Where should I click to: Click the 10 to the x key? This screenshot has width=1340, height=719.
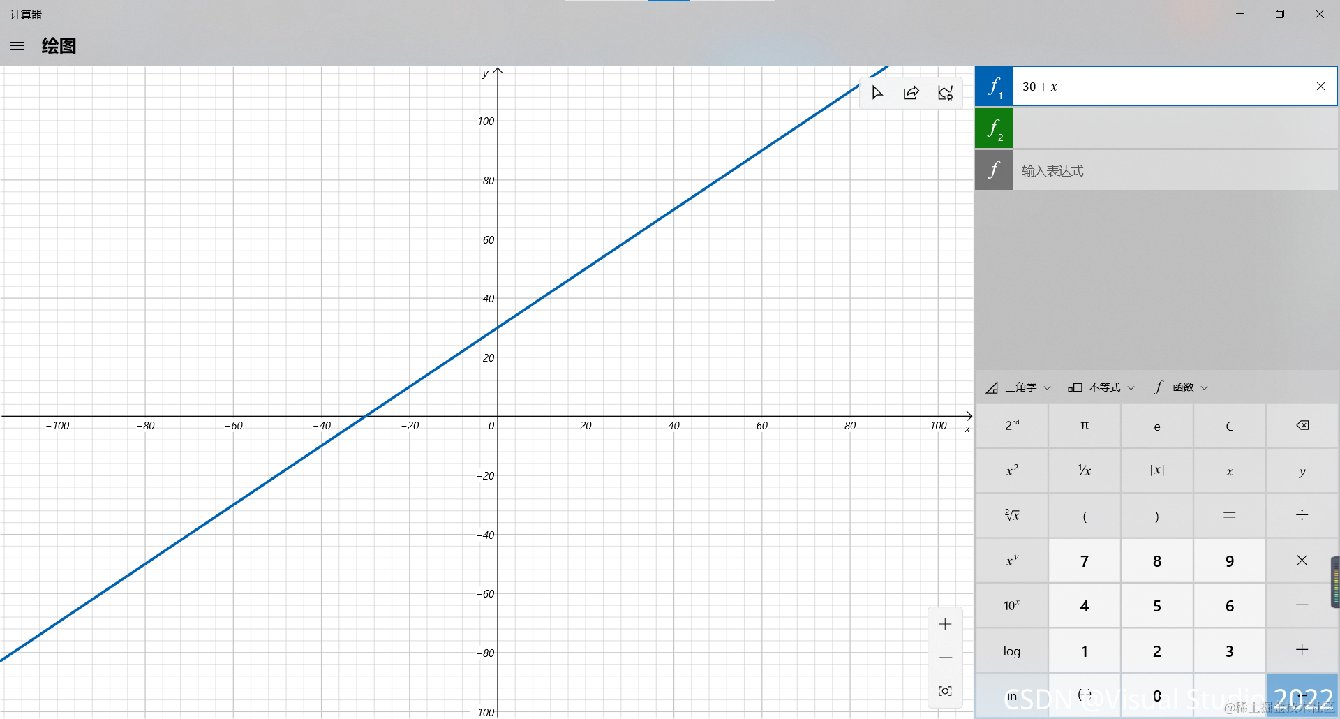[x=1012, y=605]
